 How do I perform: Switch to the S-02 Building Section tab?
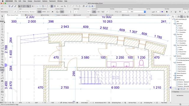coord(159,15)
